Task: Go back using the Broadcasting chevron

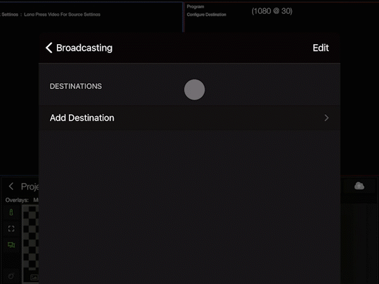Action: (49, 48)
